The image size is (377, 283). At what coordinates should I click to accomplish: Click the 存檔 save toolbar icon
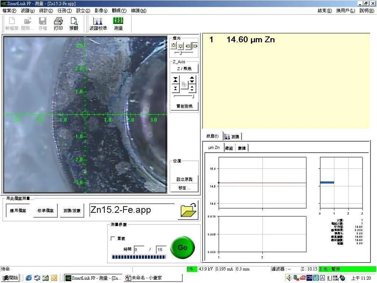pyautogui.click(x=43, y=24)
